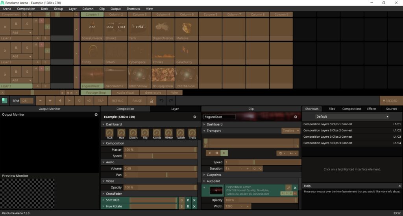Increase BPM with the plus button

pos(50,101)
